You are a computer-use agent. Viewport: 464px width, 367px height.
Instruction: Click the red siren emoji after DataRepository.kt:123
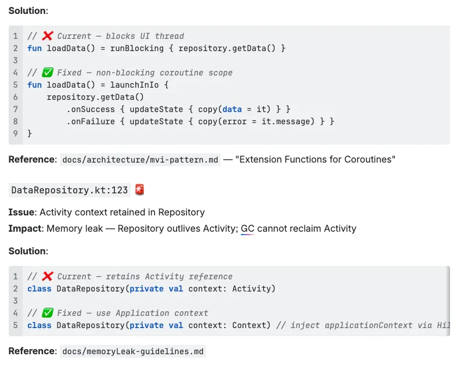coord(139,189)
